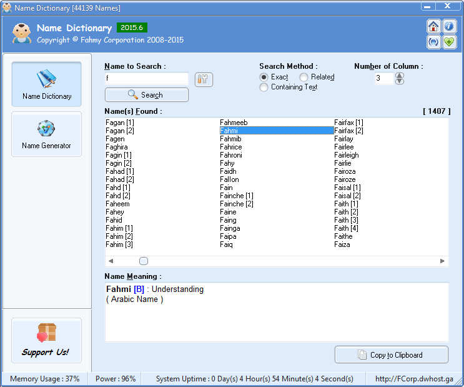
Task: Select the name Faheem
Action: [x=117, y=204]
